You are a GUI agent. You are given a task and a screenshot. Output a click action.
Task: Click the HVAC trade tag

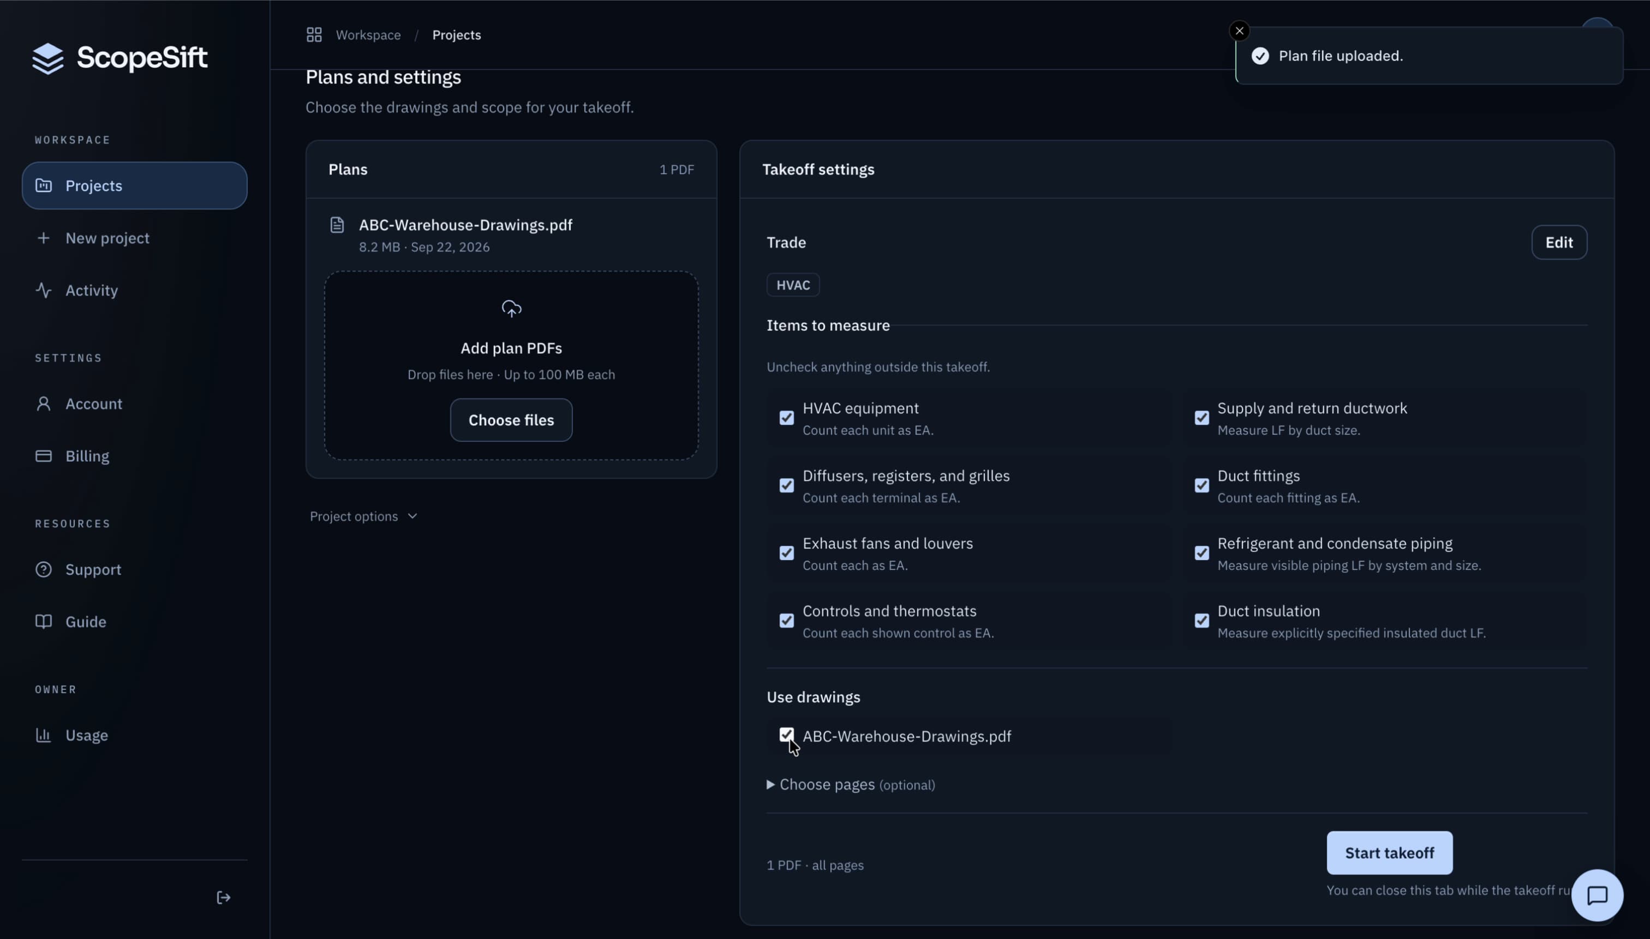[792, 285]
